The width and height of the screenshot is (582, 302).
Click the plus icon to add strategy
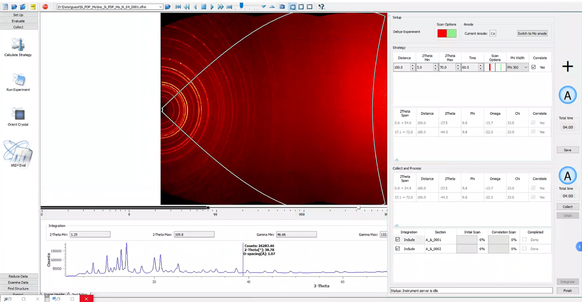point(567,67)
